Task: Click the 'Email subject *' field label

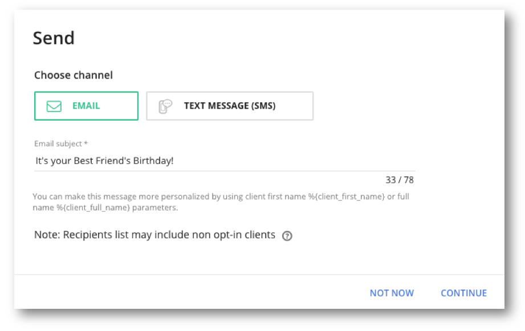Action: 60,144
